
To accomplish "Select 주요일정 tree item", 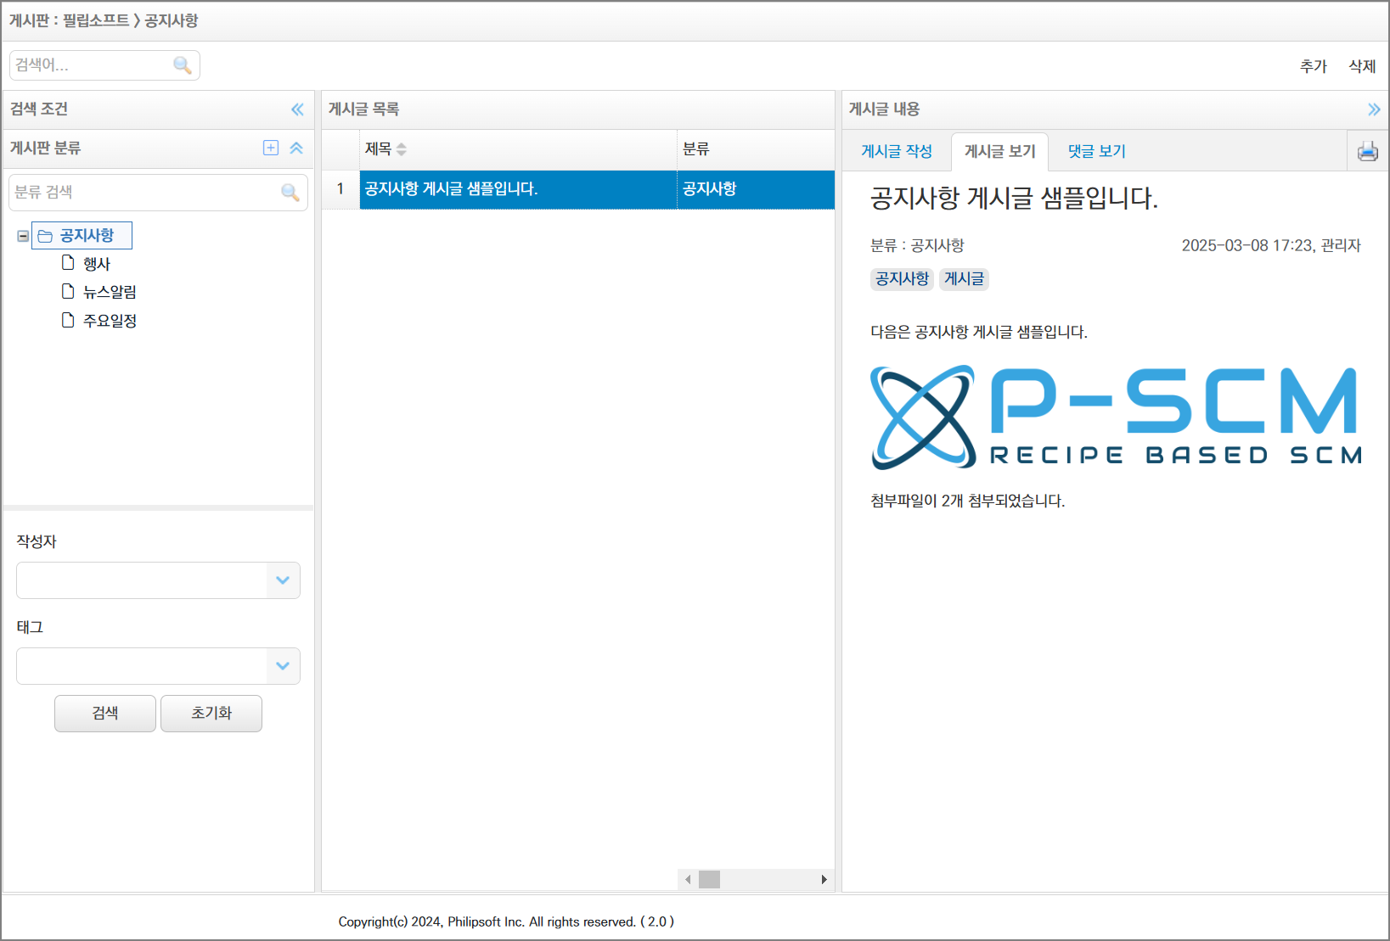I will tap(110, 321).
